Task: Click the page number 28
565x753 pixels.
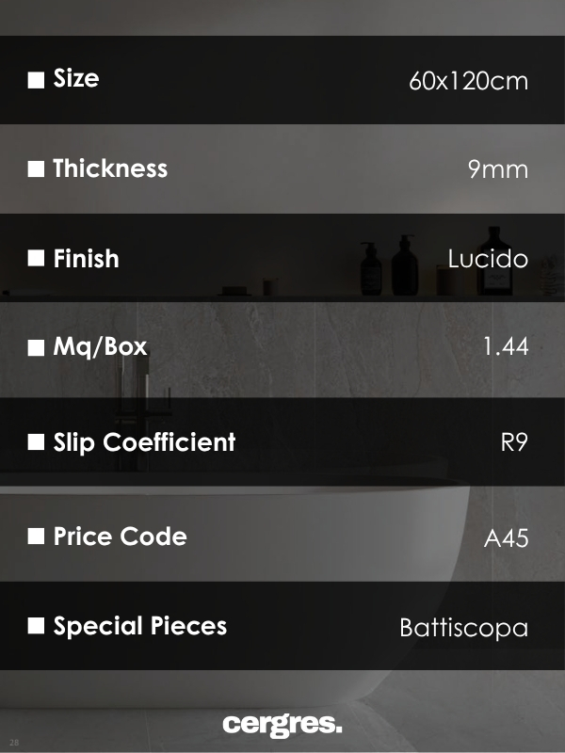Action: [x=14, y=743]
